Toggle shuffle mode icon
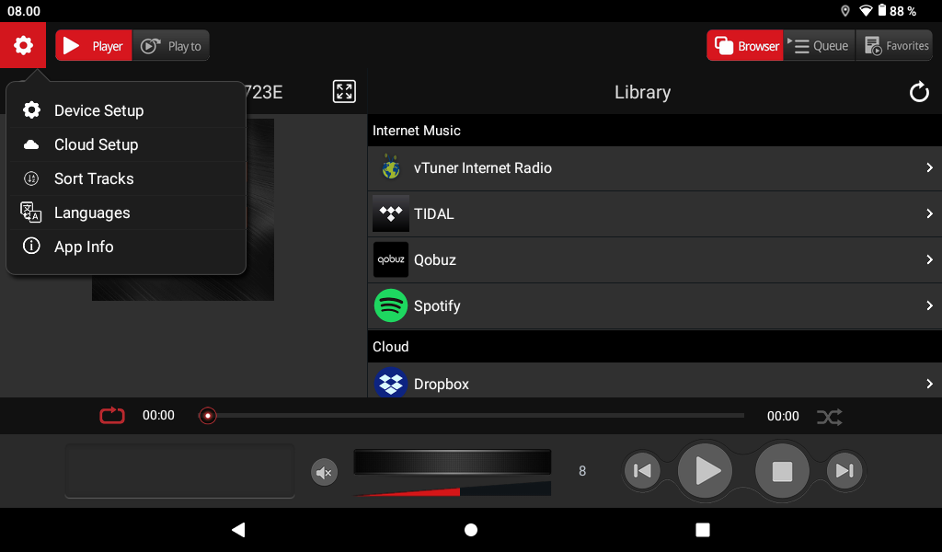The height and width of the screenshot is (552, 942). point(830,416)
